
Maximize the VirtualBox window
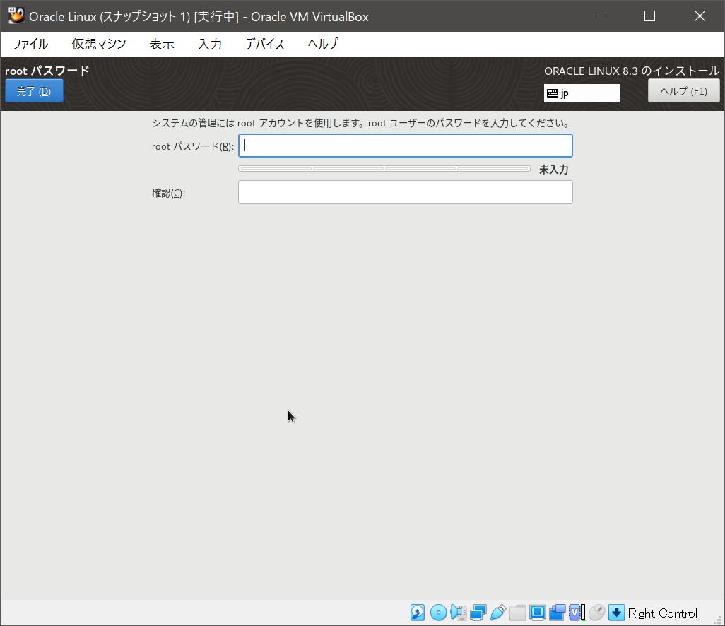(649, 16)
